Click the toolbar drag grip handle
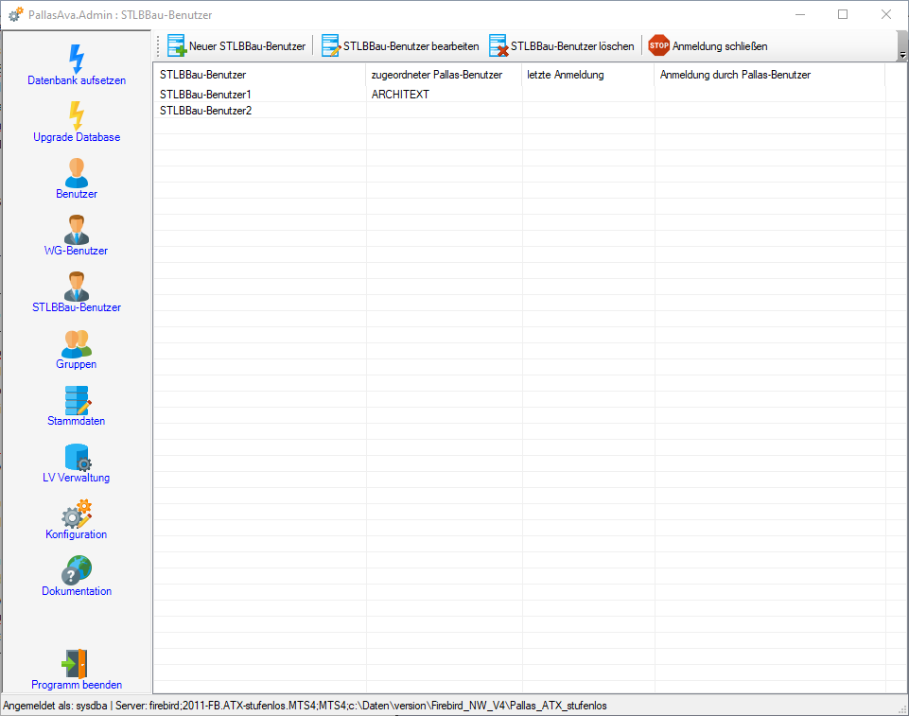 click(x=158, y=45)
